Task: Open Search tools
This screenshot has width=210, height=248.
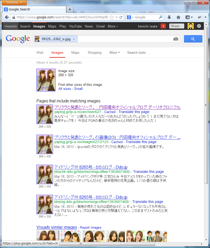Action: click(x=136, y=52)
